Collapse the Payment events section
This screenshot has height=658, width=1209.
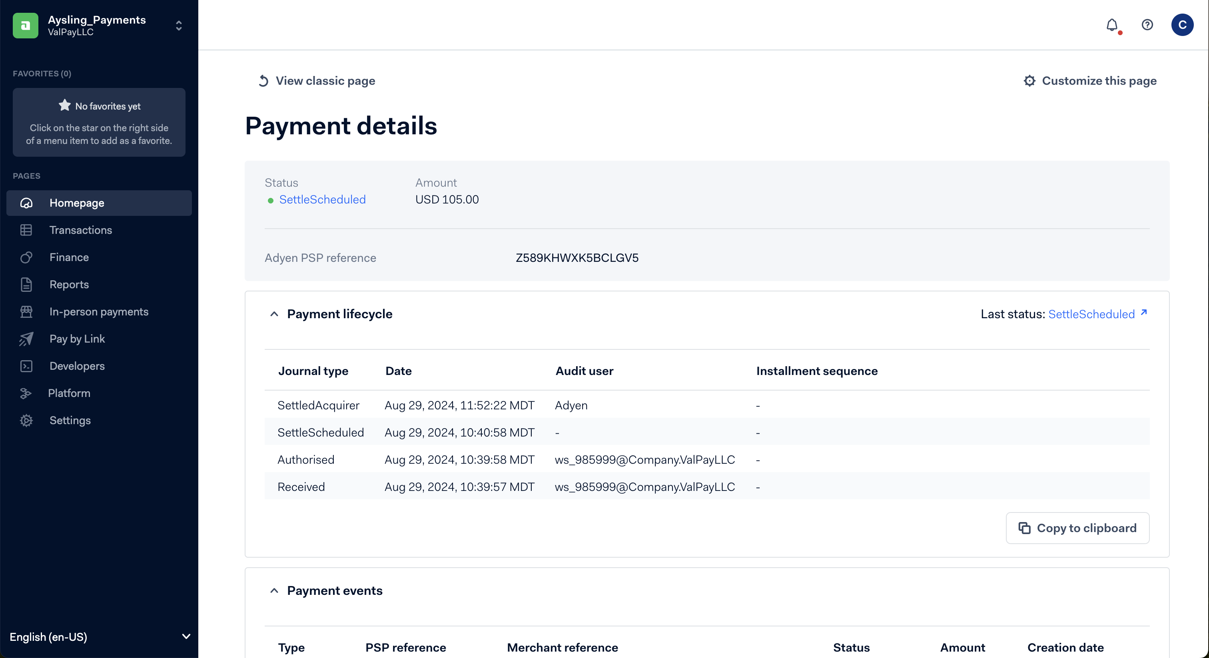tap(275, 590)
